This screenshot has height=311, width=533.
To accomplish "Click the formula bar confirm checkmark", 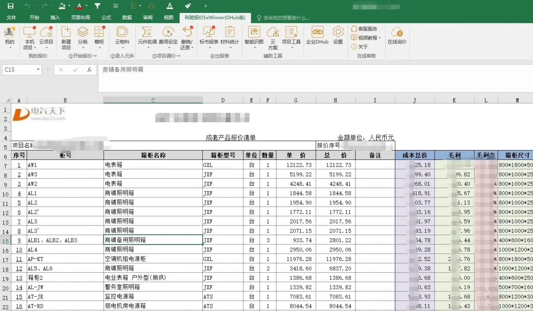I will (x=76, y=70).
